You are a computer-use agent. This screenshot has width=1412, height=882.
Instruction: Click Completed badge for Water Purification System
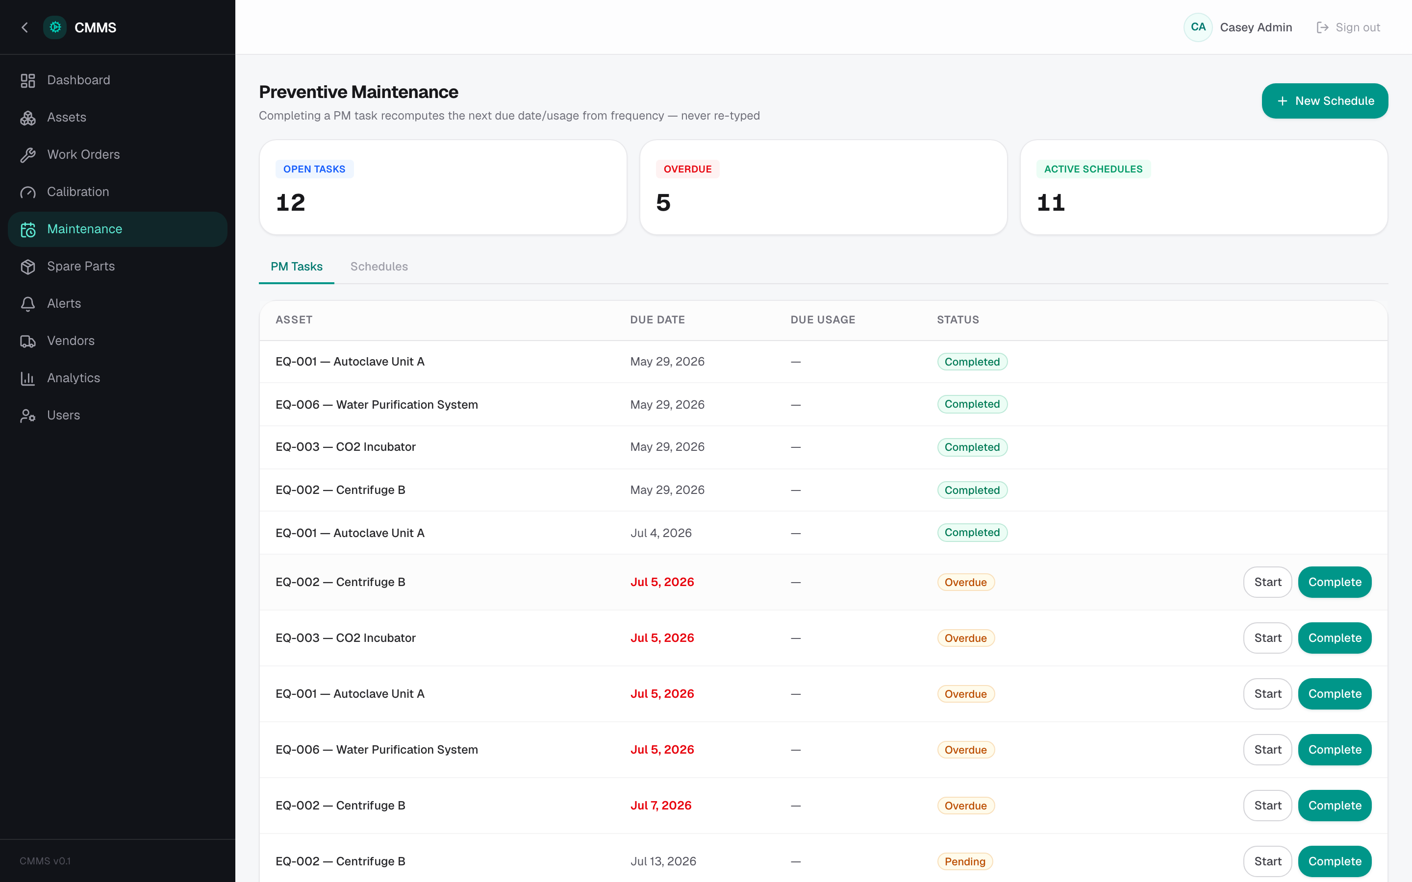click(x=972, y=404)
